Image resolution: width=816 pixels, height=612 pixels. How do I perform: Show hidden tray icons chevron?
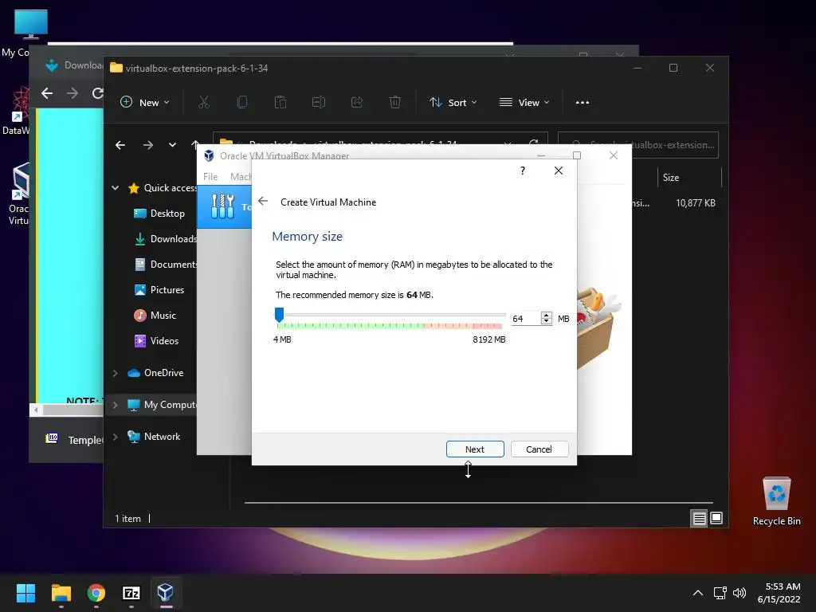pyautogui.click(x=698, y=593)
